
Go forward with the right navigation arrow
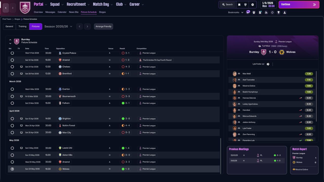13,8
